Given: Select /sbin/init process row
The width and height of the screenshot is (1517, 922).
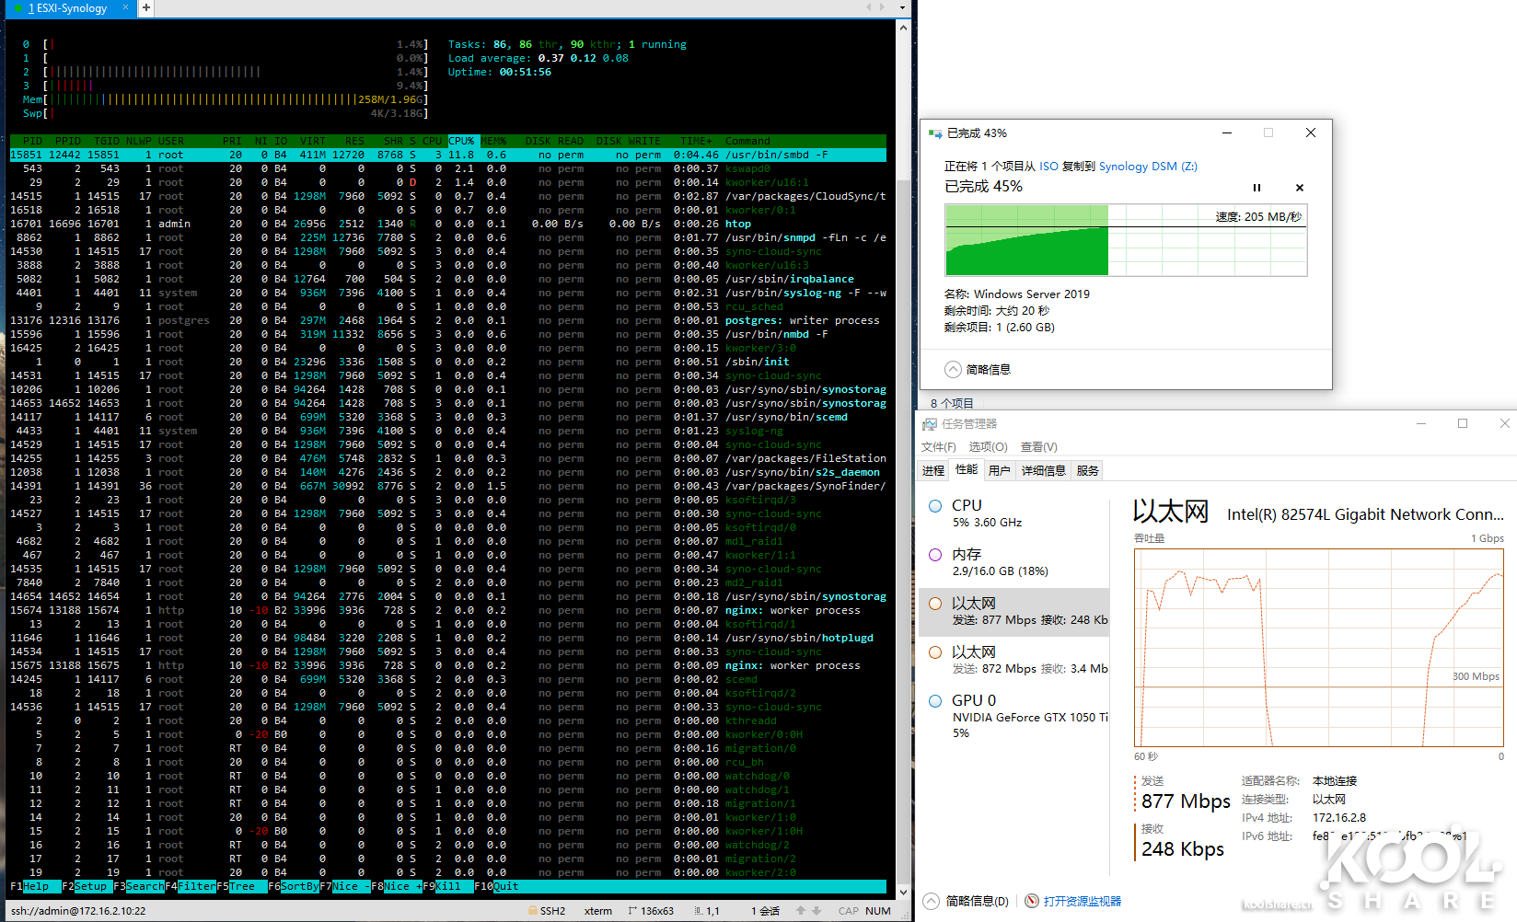Looking at the screenshot, I should tap(448, 362).
